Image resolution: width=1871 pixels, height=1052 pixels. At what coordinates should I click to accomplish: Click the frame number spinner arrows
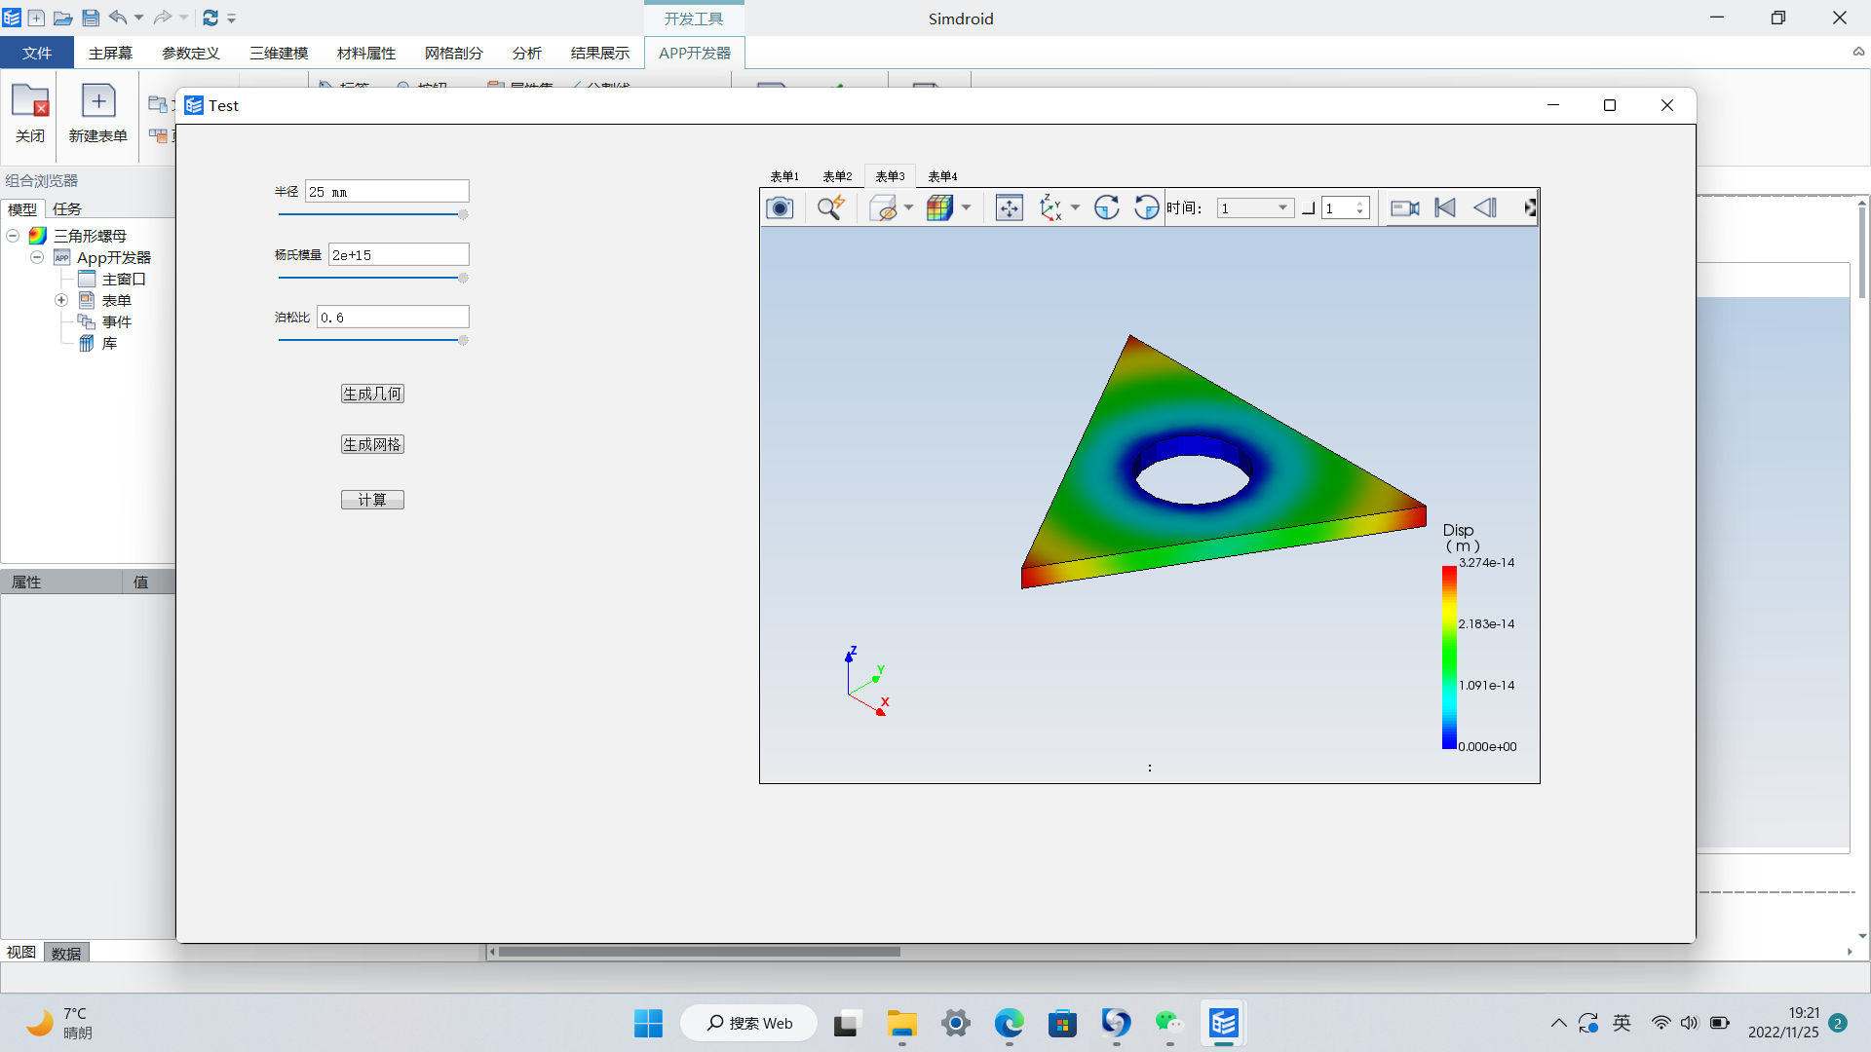[x=1360, y=207]
